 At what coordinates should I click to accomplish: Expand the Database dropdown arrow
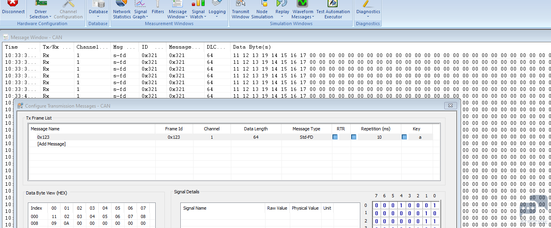point(98,17)
